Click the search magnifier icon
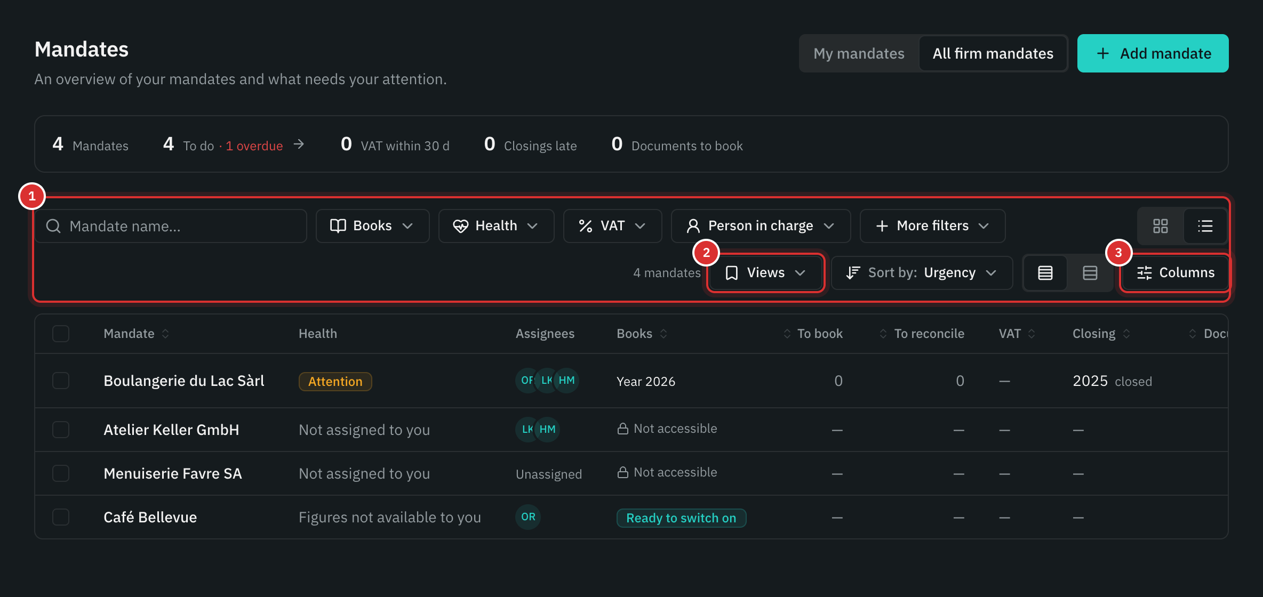 coord(53,226)
